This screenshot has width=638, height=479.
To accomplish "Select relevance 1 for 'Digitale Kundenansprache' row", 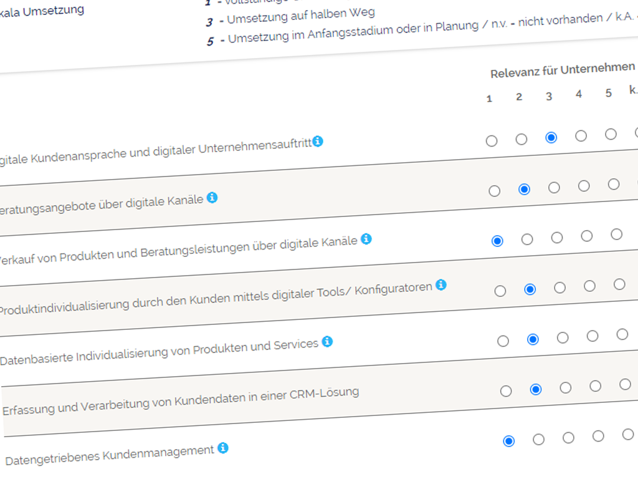I will coord(492,140).
